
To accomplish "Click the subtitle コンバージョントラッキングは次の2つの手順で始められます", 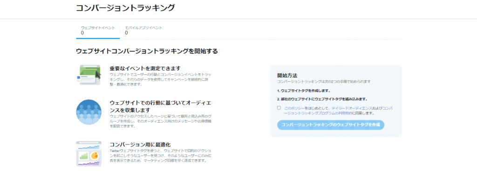I will coord(324,82).
